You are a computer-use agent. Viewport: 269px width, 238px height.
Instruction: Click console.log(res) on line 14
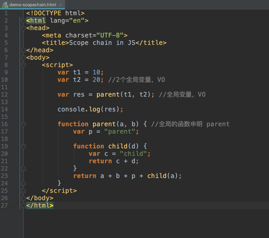coord(88,109)
